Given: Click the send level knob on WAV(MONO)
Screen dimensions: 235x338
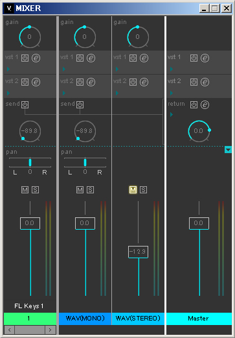Looking at the screenshot, I should 85,131.
